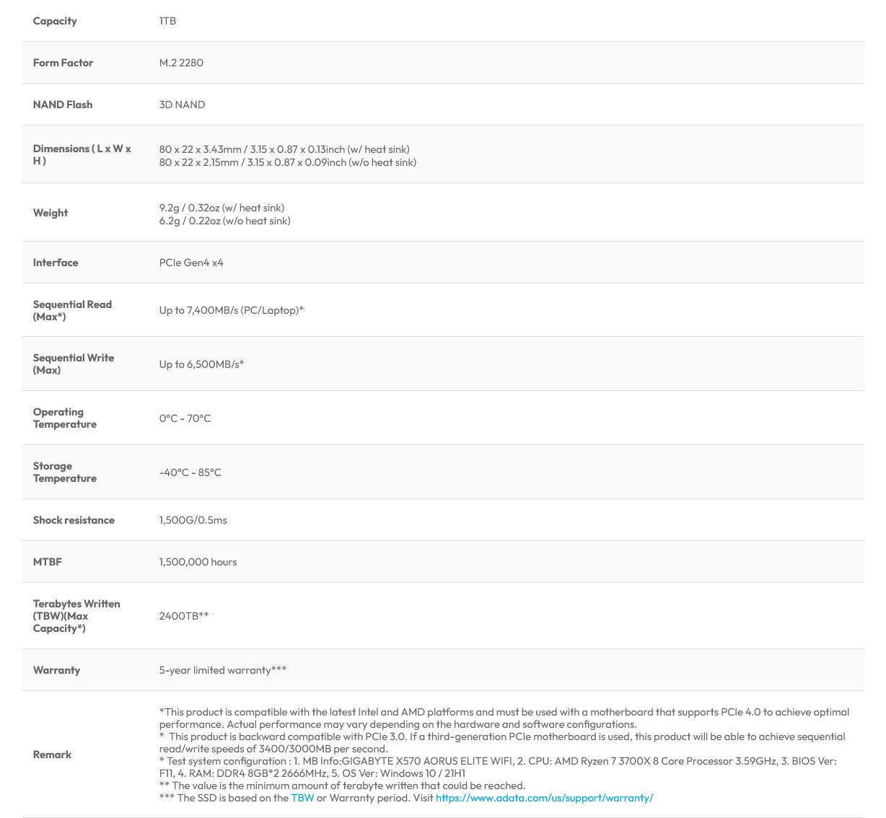886x818 pixels.
Task: Click dimensions line with heat sink
Action: pyautogui.click(x=284, y=149)
